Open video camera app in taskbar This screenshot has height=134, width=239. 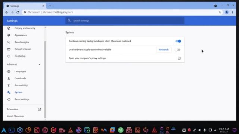click(62, 130)
